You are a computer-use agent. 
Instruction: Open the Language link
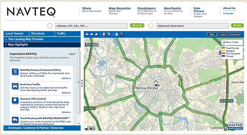(x=228, y=13)
